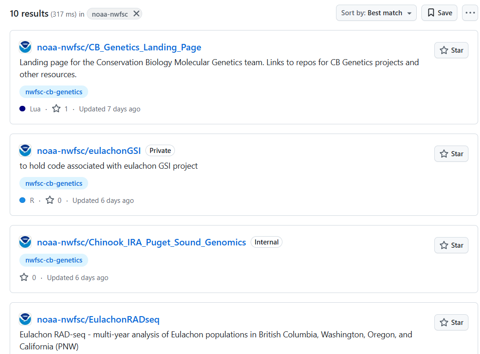View stargazers count for CB_Genetics_Landing_Page
This screenshot has height=354, width=480.
(x=60, y=109)
